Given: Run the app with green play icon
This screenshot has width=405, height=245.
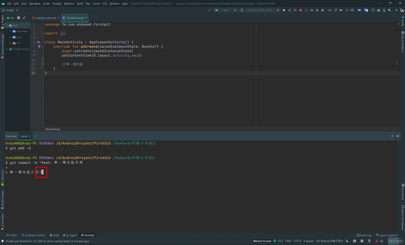Looking at the screenshot, I should [x=284, y=10].
